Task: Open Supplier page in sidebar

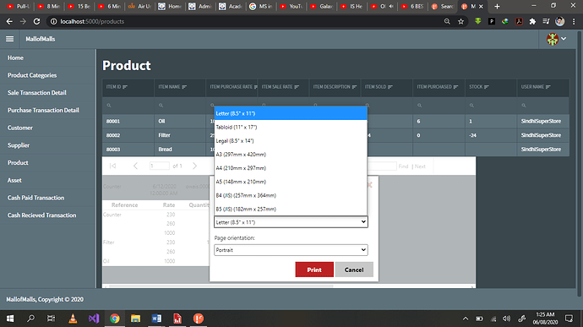Action: 19,145
